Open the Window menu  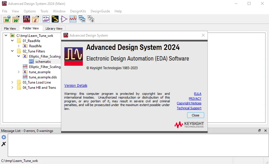pyautogui.click(x=59, y=11)
